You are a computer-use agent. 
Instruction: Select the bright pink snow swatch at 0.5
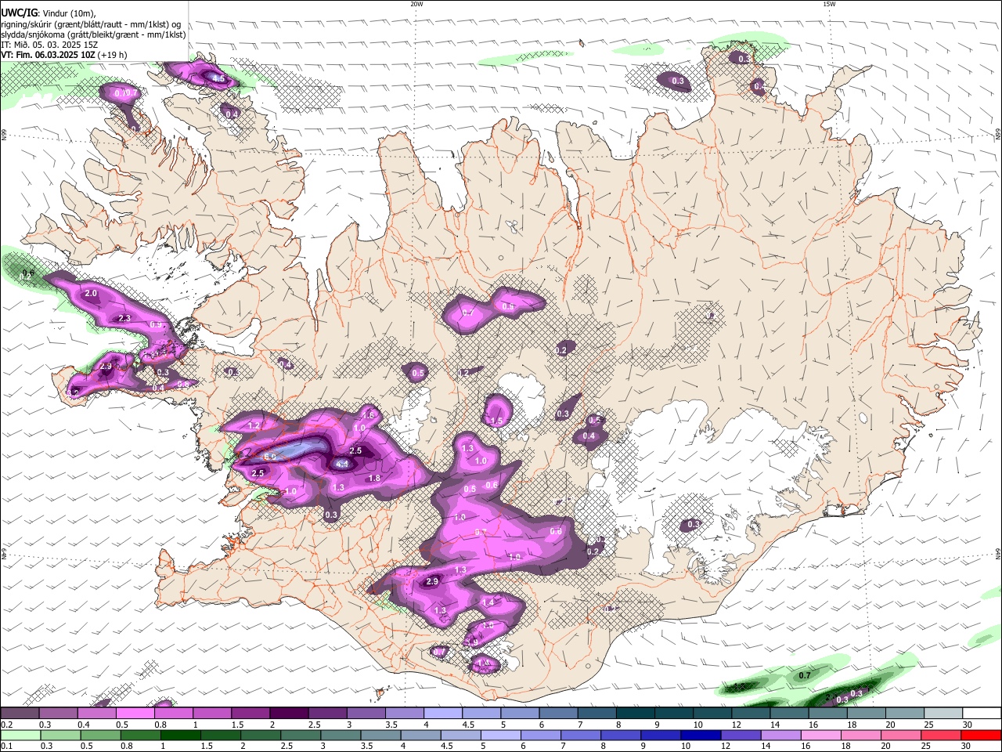135,714
